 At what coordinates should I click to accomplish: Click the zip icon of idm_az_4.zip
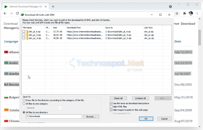[27, 38]
